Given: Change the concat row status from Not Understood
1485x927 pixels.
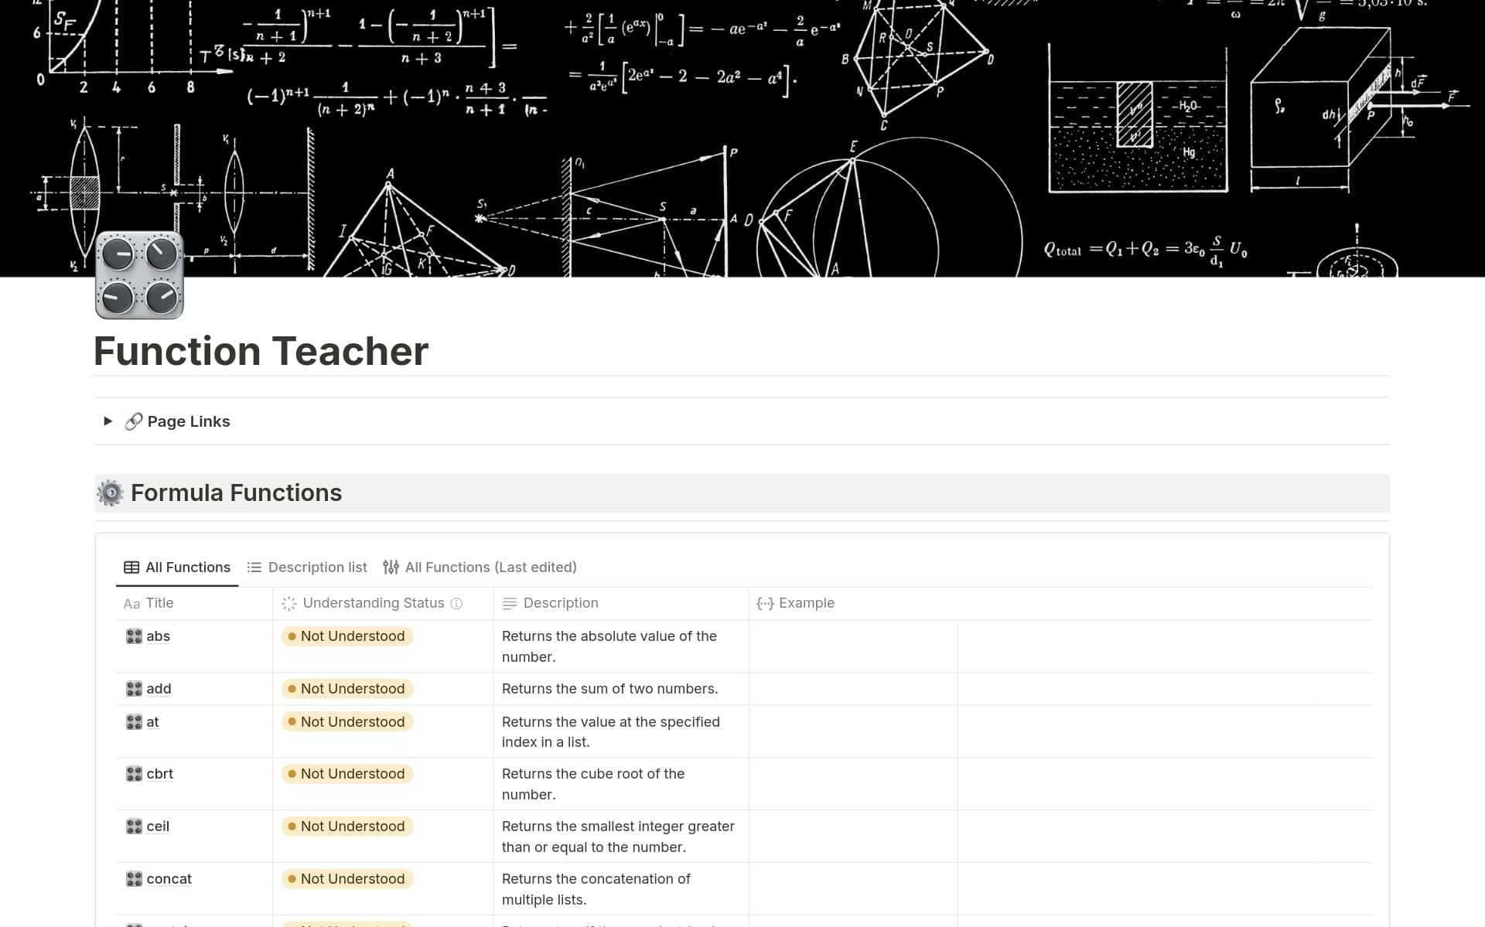Looking at the screenshot, I should 346,878.
